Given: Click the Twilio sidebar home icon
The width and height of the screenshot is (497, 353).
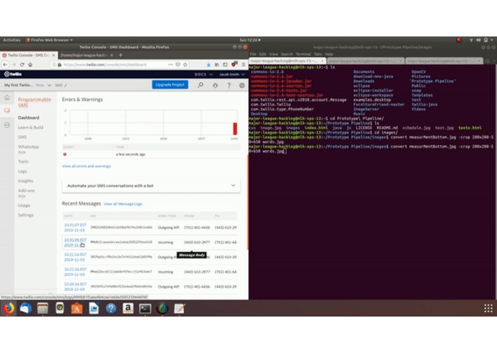Looking at the screenshot, I should pos(7,97).
